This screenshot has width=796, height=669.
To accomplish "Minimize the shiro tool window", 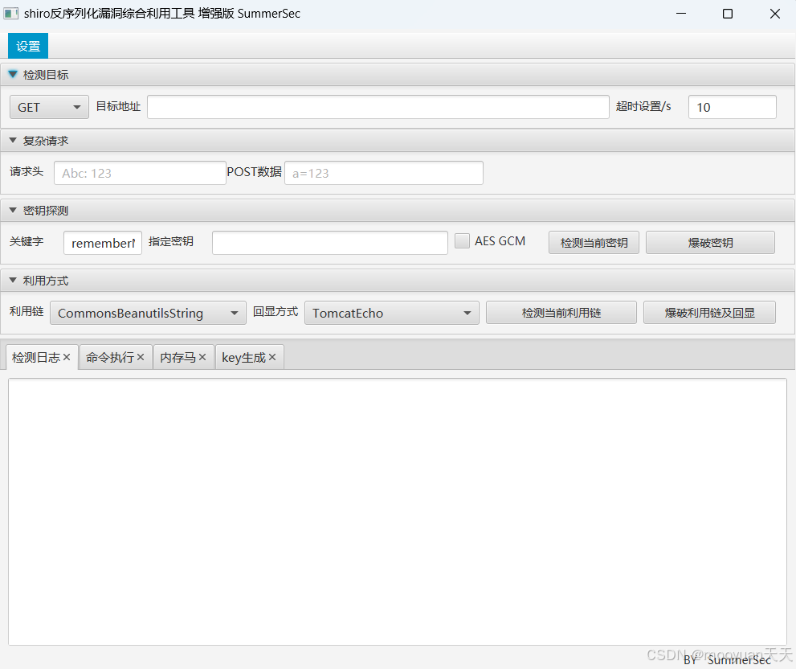I will (x=681, y=13).
